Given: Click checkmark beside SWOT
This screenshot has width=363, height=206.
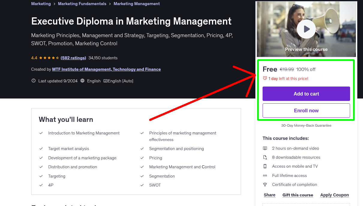Looking at the screenshot, I should tap(142, 185).
